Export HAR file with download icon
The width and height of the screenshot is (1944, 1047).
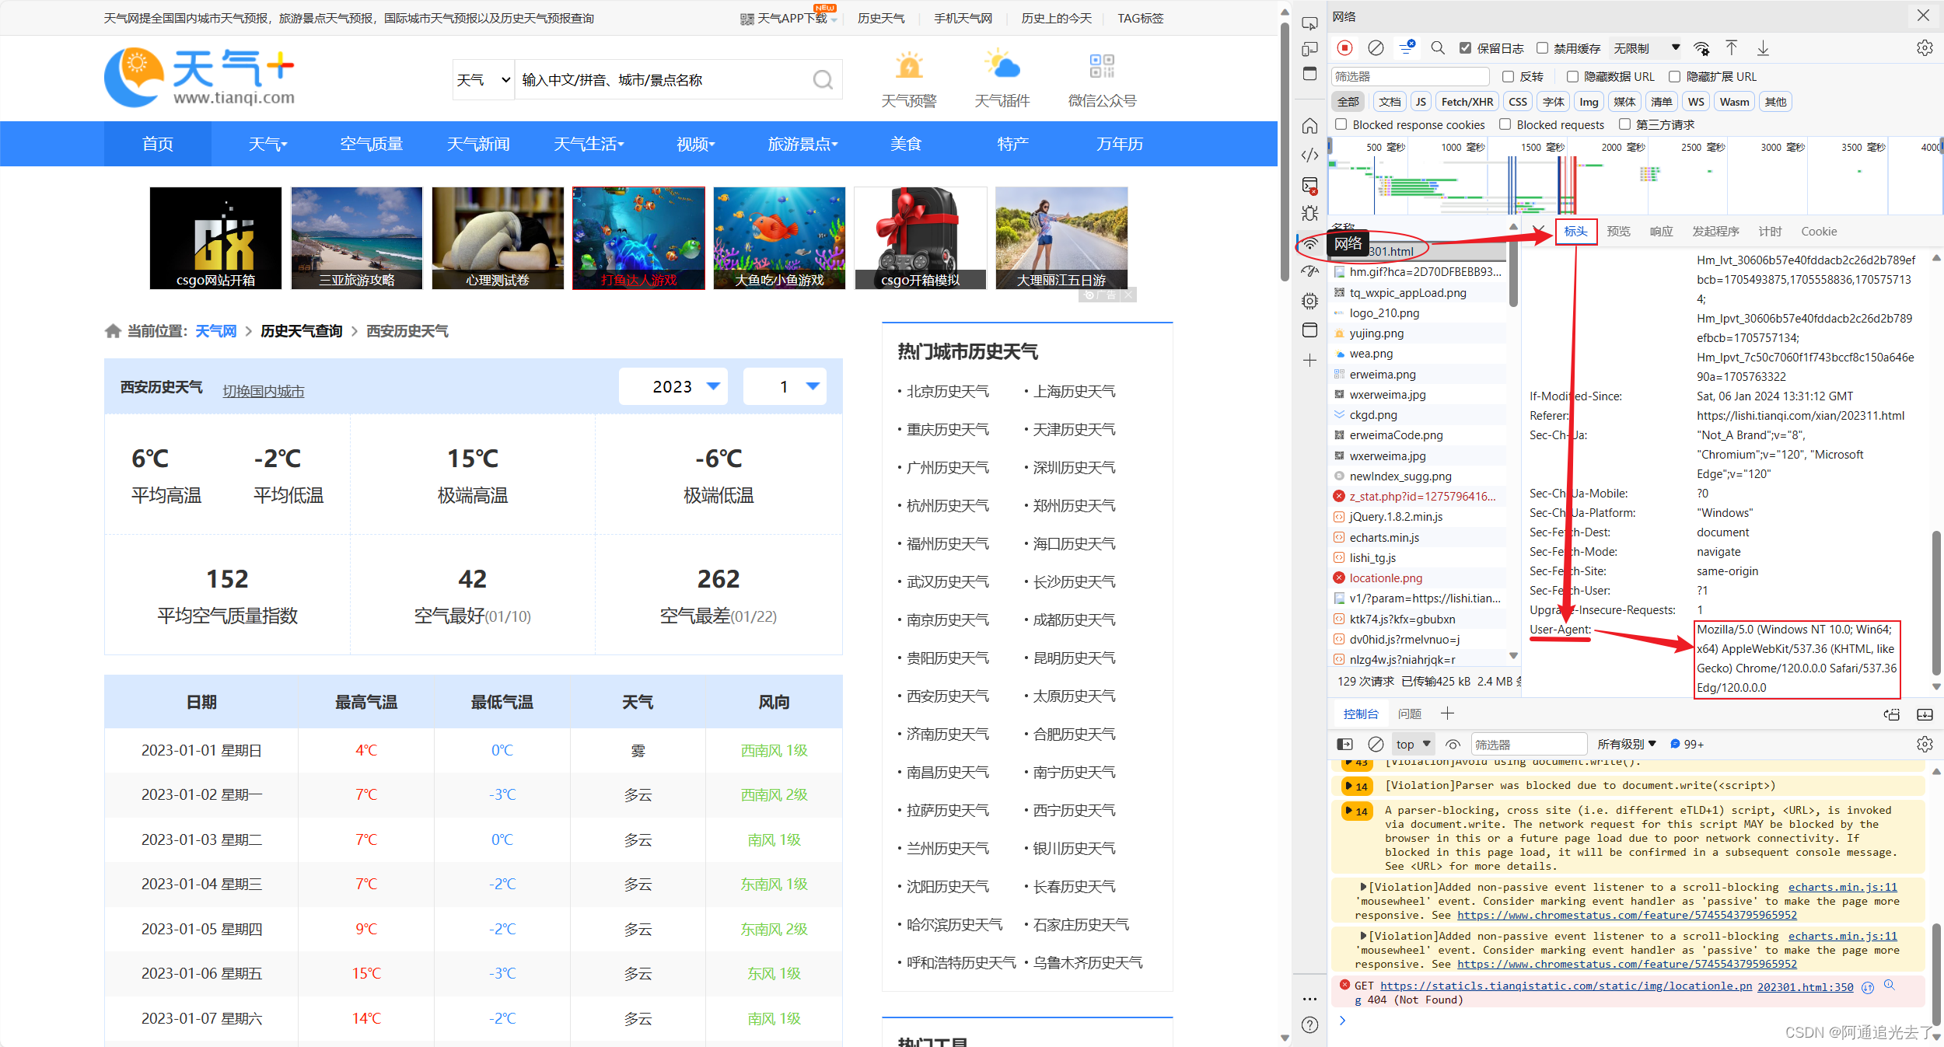1763,47
